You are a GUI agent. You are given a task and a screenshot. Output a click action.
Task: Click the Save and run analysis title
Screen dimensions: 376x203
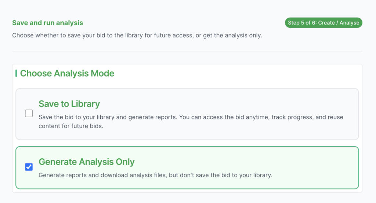[x=48, y=23]
